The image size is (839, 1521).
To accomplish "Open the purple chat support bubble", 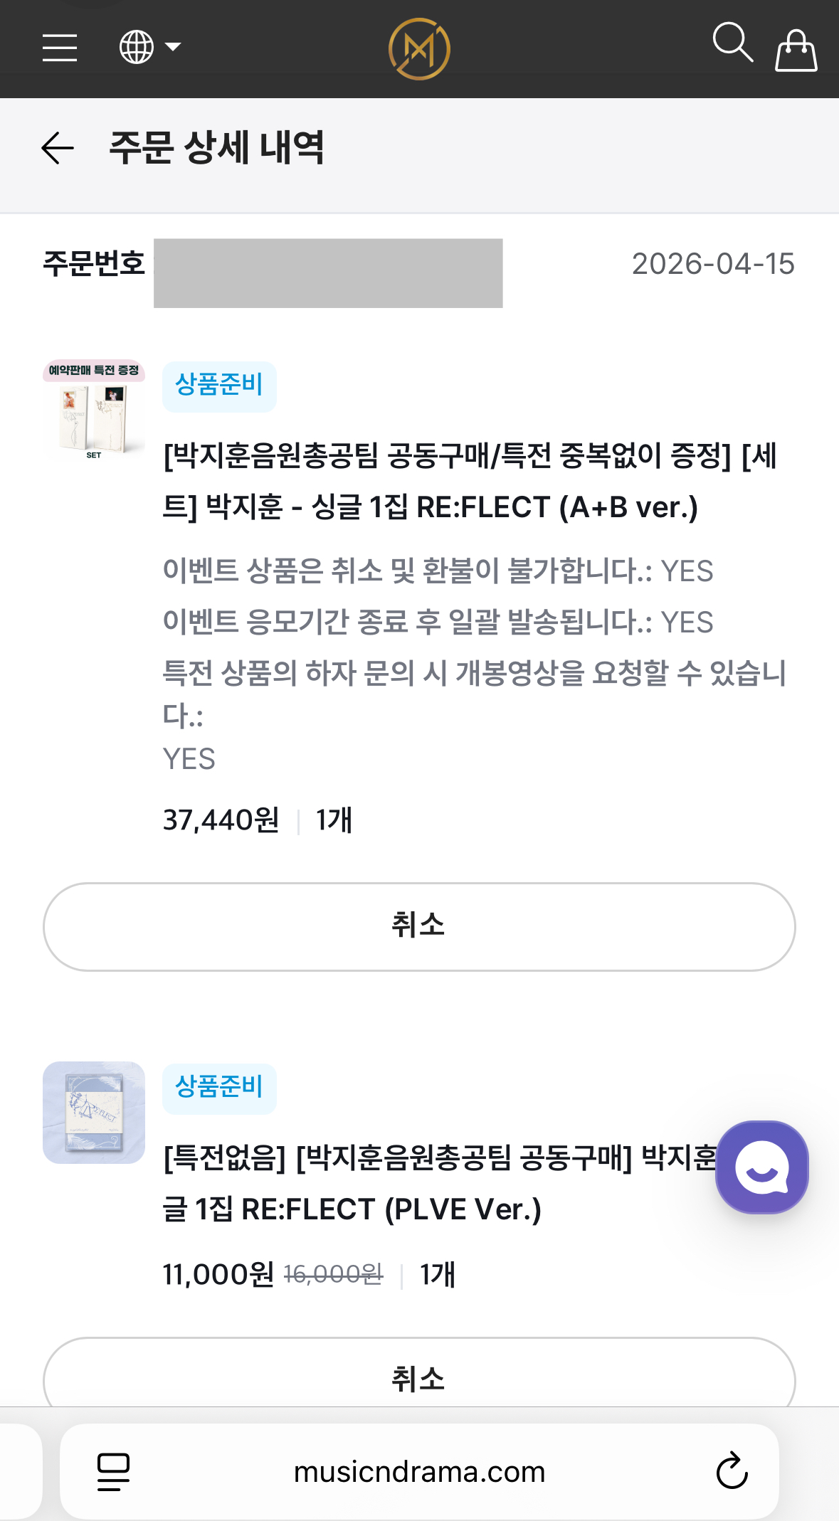I will point(761,1167).
